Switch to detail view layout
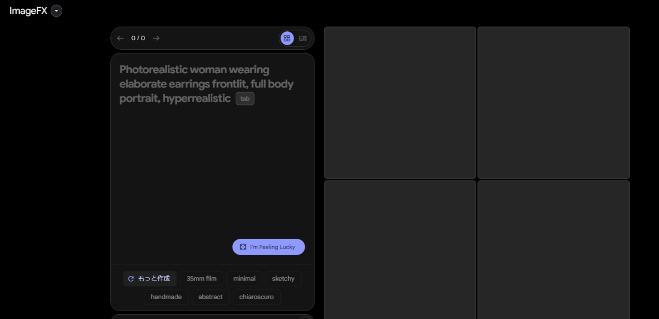The height and width of the screenshot is (319, 659). (x=303, y=38)
